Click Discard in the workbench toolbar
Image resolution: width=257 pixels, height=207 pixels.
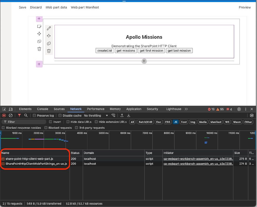click(36, 7)
